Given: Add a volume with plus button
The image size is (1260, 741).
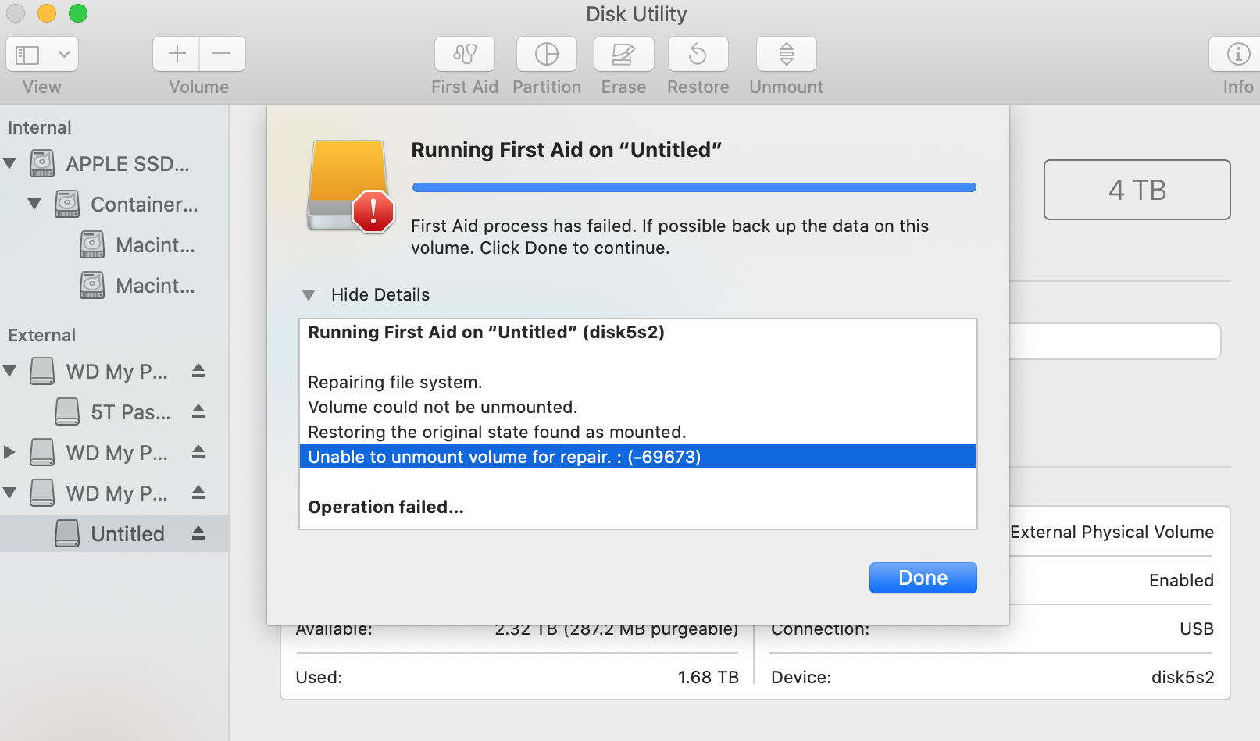Looking at the screenshot, I should pos(177,54).
